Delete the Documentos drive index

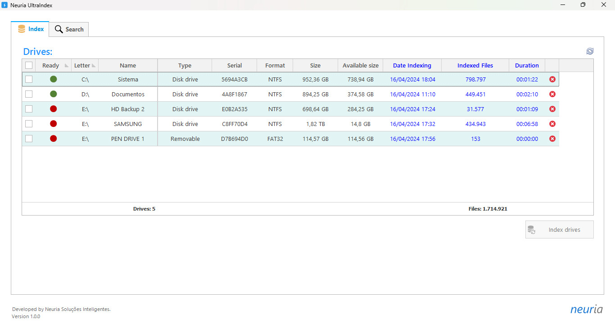(x=552, y=94)
